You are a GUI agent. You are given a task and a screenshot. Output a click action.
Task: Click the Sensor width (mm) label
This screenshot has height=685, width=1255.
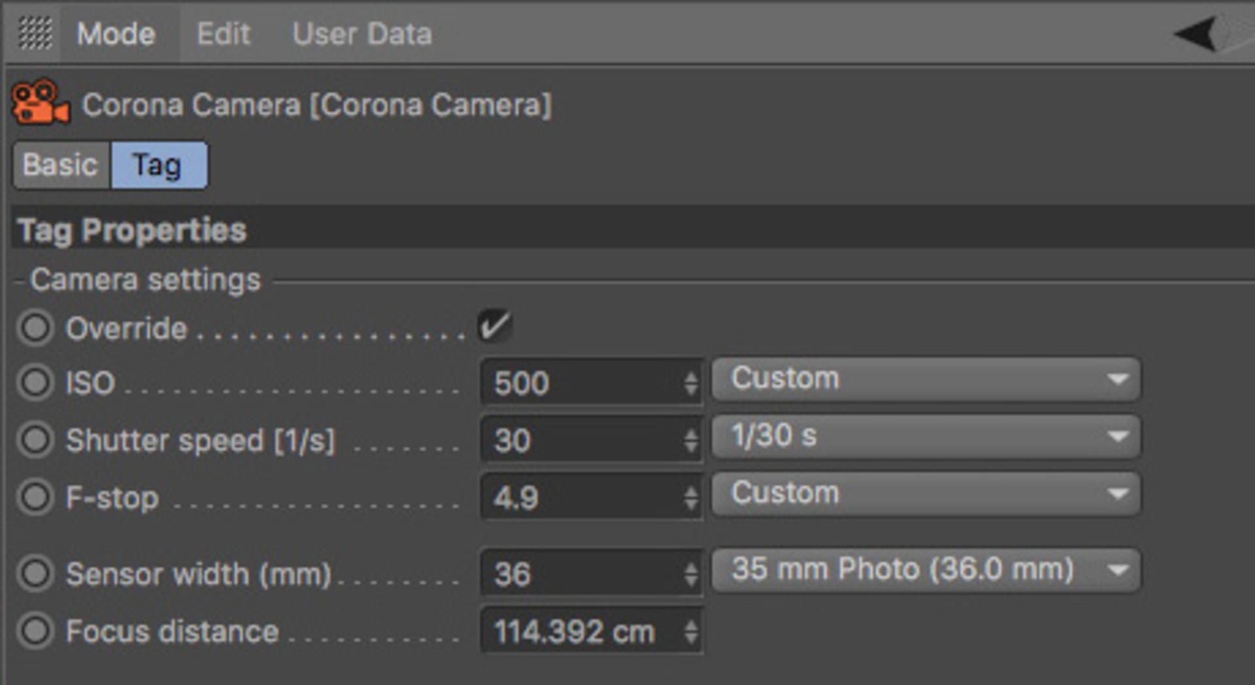tap(199, 575)
